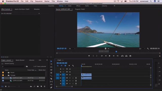Step forward one frame in Source monitor
The width and height of the screenshot is (162, 91).
(x=114, y=56)
